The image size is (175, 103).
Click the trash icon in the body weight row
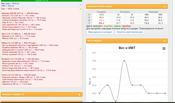80,5
